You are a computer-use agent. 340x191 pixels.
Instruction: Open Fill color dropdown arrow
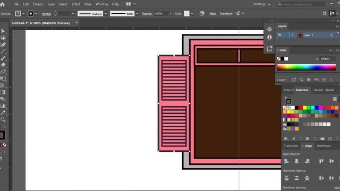point(23,14)
